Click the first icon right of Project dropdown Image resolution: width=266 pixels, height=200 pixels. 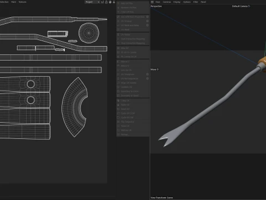point(103,2)
